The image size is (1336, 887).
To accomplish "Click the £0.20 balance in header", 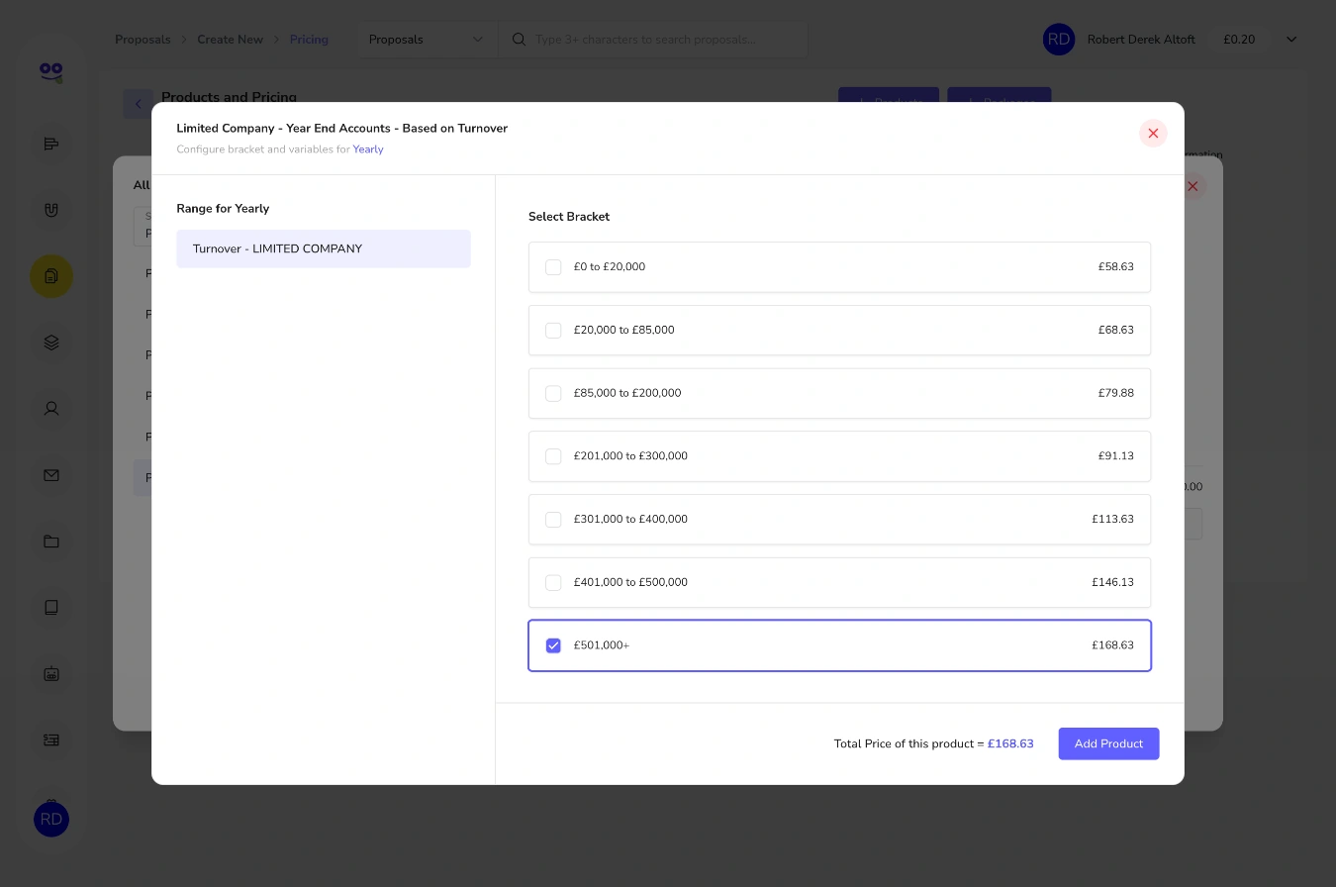I will pos(1239,40).
